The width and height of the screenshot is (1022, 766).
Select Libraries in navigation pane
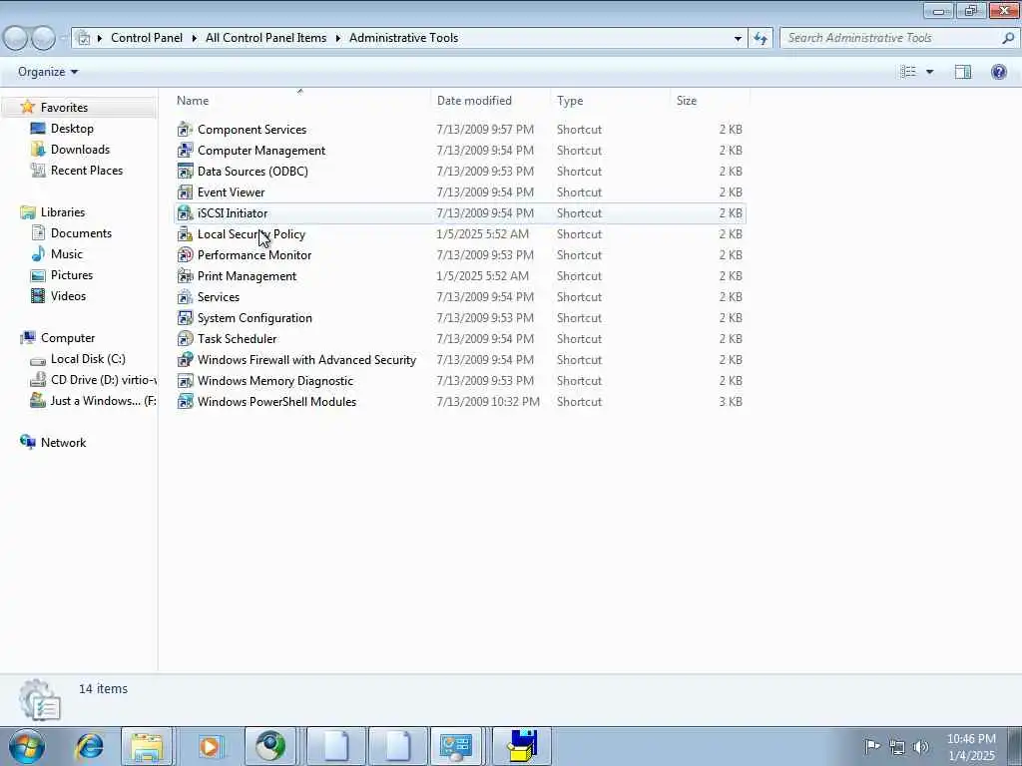[x=63, y=212]
